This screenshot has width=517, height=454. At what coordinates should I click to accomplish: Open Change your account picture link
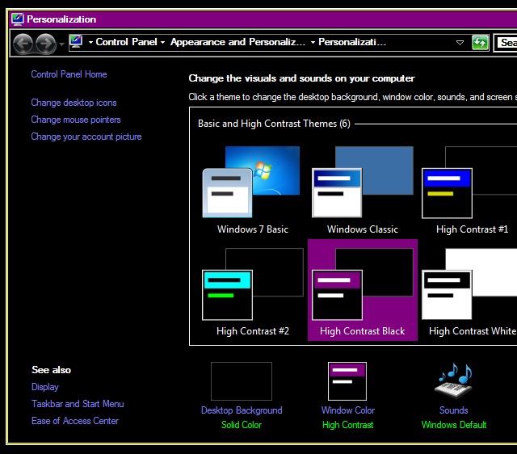86,137
